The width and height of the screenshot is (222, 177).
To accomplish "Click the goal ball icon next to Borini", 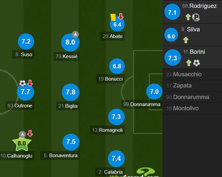I will 196,63.
